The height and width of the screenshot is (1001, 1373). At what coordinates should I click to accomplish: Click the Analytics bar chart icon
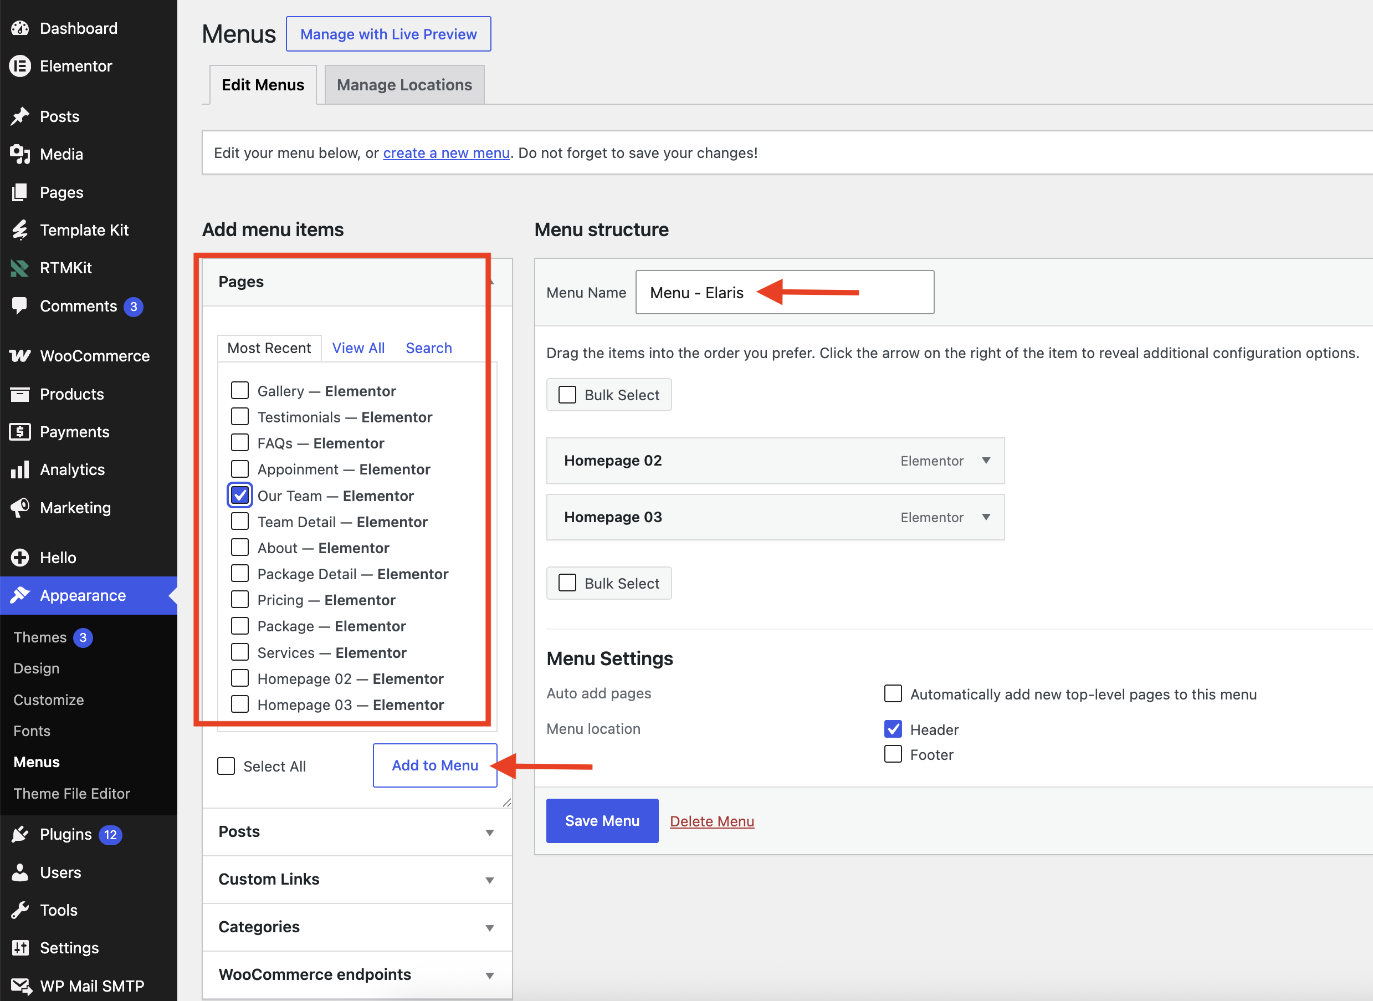(x=20, y=469)
